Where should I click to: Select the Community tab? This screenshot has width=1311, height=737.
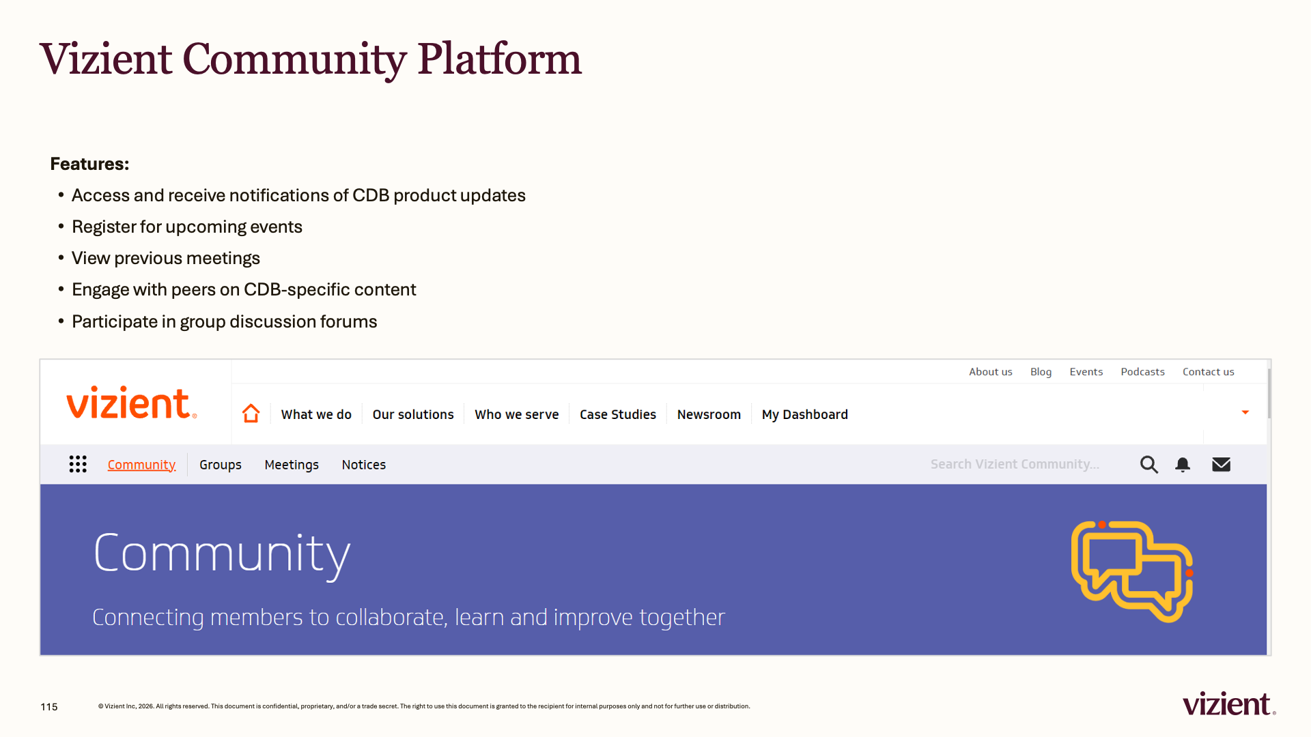coord(141,465)
